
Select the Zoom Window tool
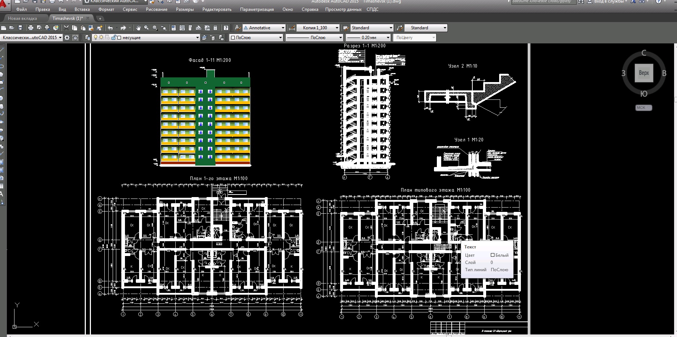click(155, 27)
